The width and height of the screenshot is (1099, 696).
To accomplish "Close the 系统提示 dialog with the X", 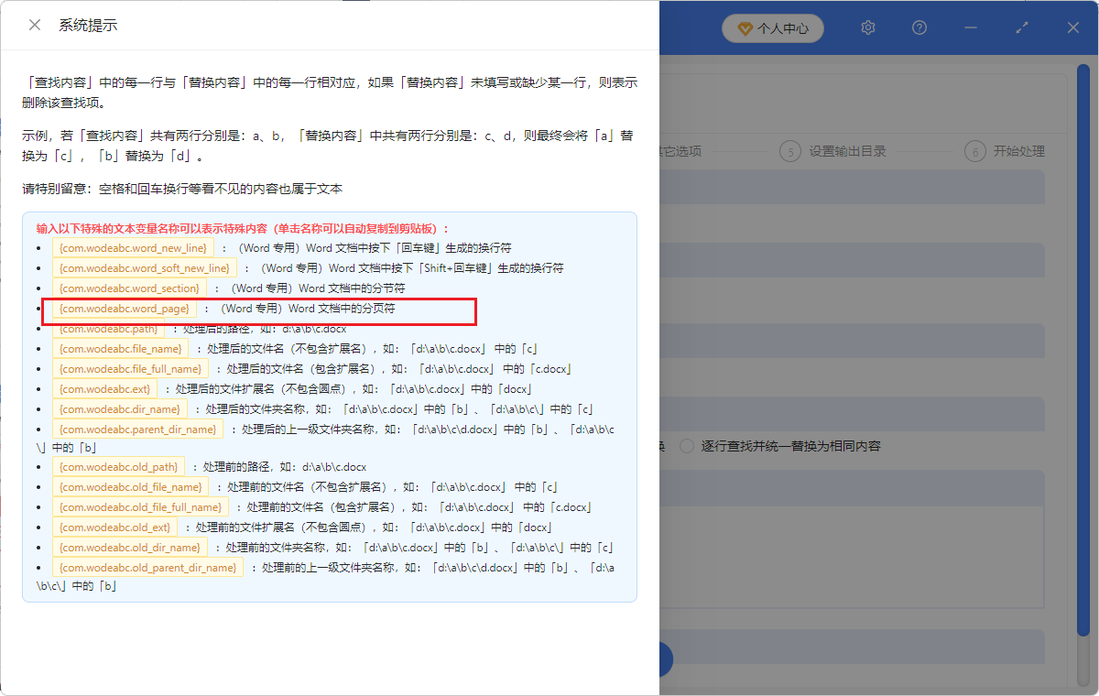I will (x=35, y=25).
